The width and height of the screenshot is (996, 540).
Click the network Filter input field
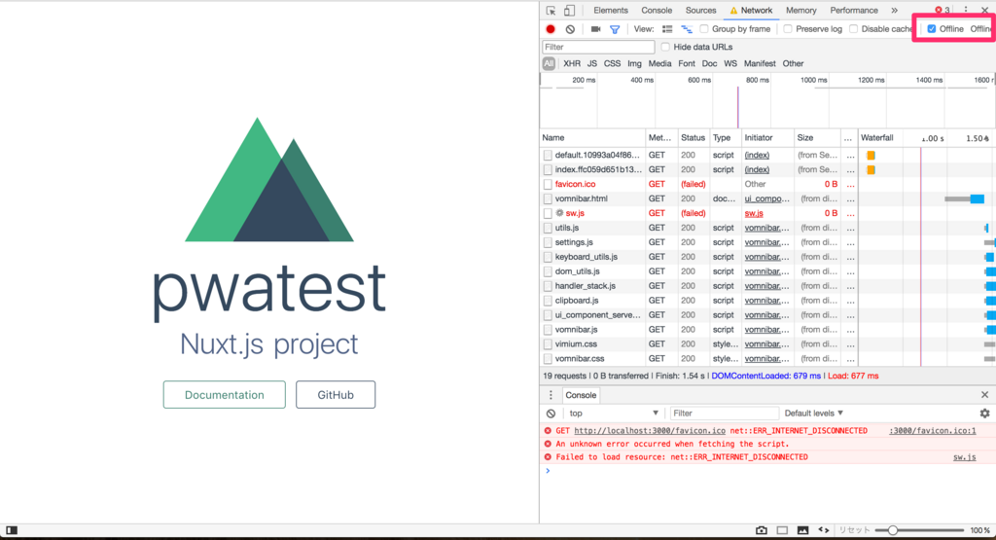click(x=598, y=47)
